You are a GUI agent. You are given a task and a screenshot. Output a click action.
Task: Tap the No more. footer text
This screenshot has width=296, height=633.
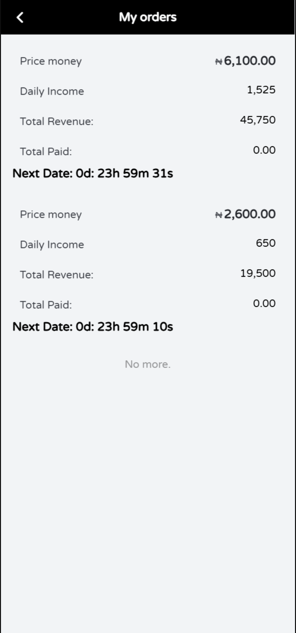(x=148, y=364)
